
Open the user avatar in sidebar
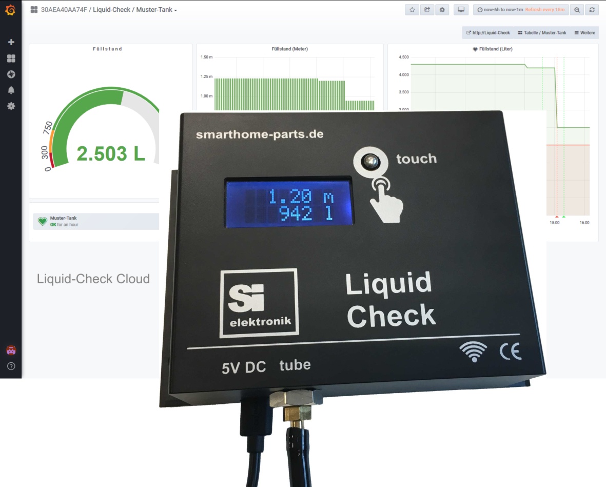[x=11, y=350]
